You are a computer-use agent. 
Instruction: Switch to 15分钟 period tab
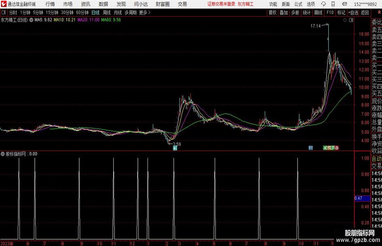tap(52, 13)
